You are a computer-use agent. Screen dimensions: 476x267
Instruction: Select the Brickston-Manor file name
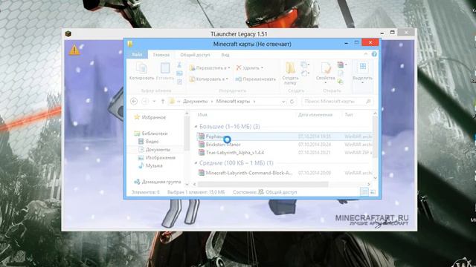(223, 145)
